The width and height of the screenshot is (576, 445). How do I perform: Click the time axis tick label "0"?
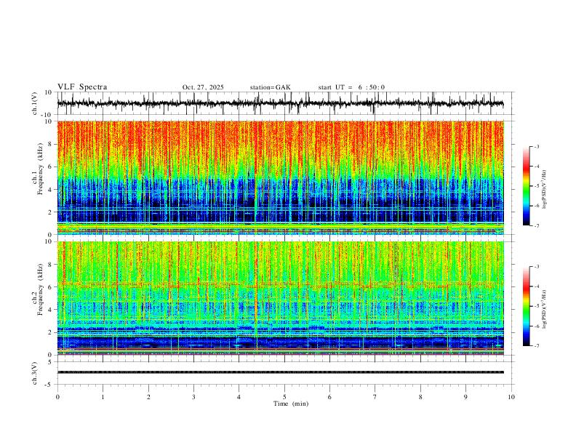tap(57, 397)
